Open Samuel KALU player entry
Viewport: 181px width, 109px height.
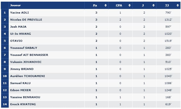click(20, 83)
